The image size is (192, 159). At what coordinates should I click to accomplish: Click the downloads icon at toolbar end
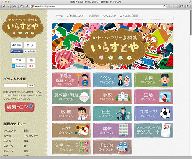pos(188,6)
